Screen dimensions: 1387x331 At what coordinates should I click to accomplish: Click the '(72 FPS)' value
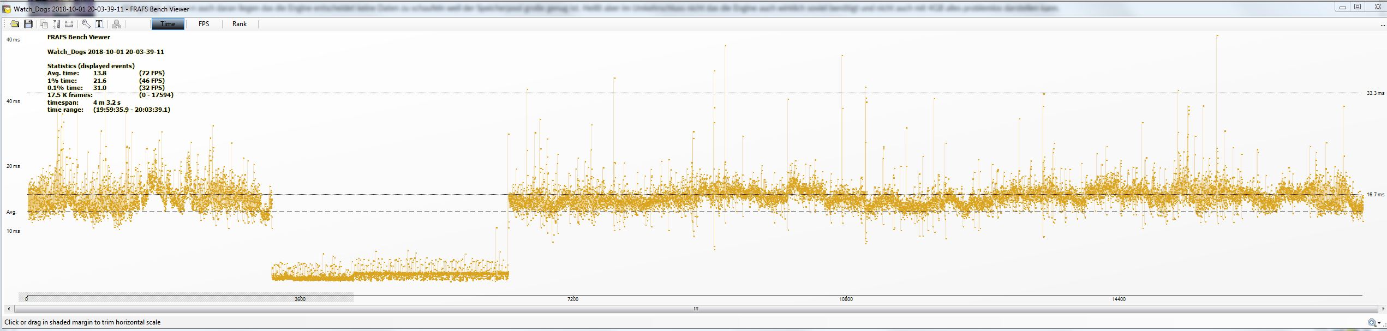[x=152, y=73]
